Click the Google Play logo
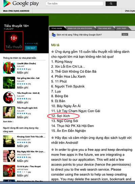 pyautogui.click(x=21, y=3)
